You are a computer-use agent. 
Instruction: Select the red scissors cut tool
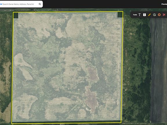164,15
